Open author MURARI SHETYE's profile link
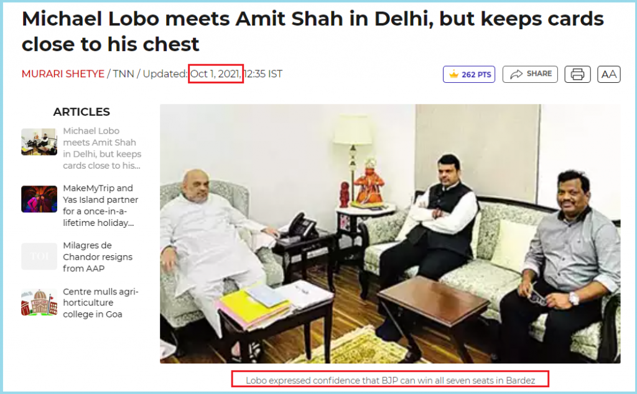637x394 pixels. tap(63, 73)
